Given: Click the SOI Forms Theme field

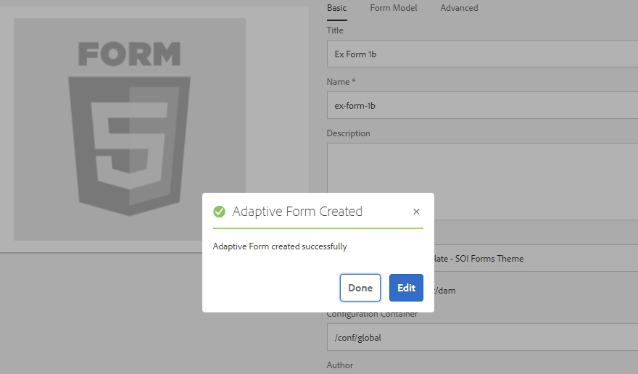Looking at the screenshot, I should 536,259.
